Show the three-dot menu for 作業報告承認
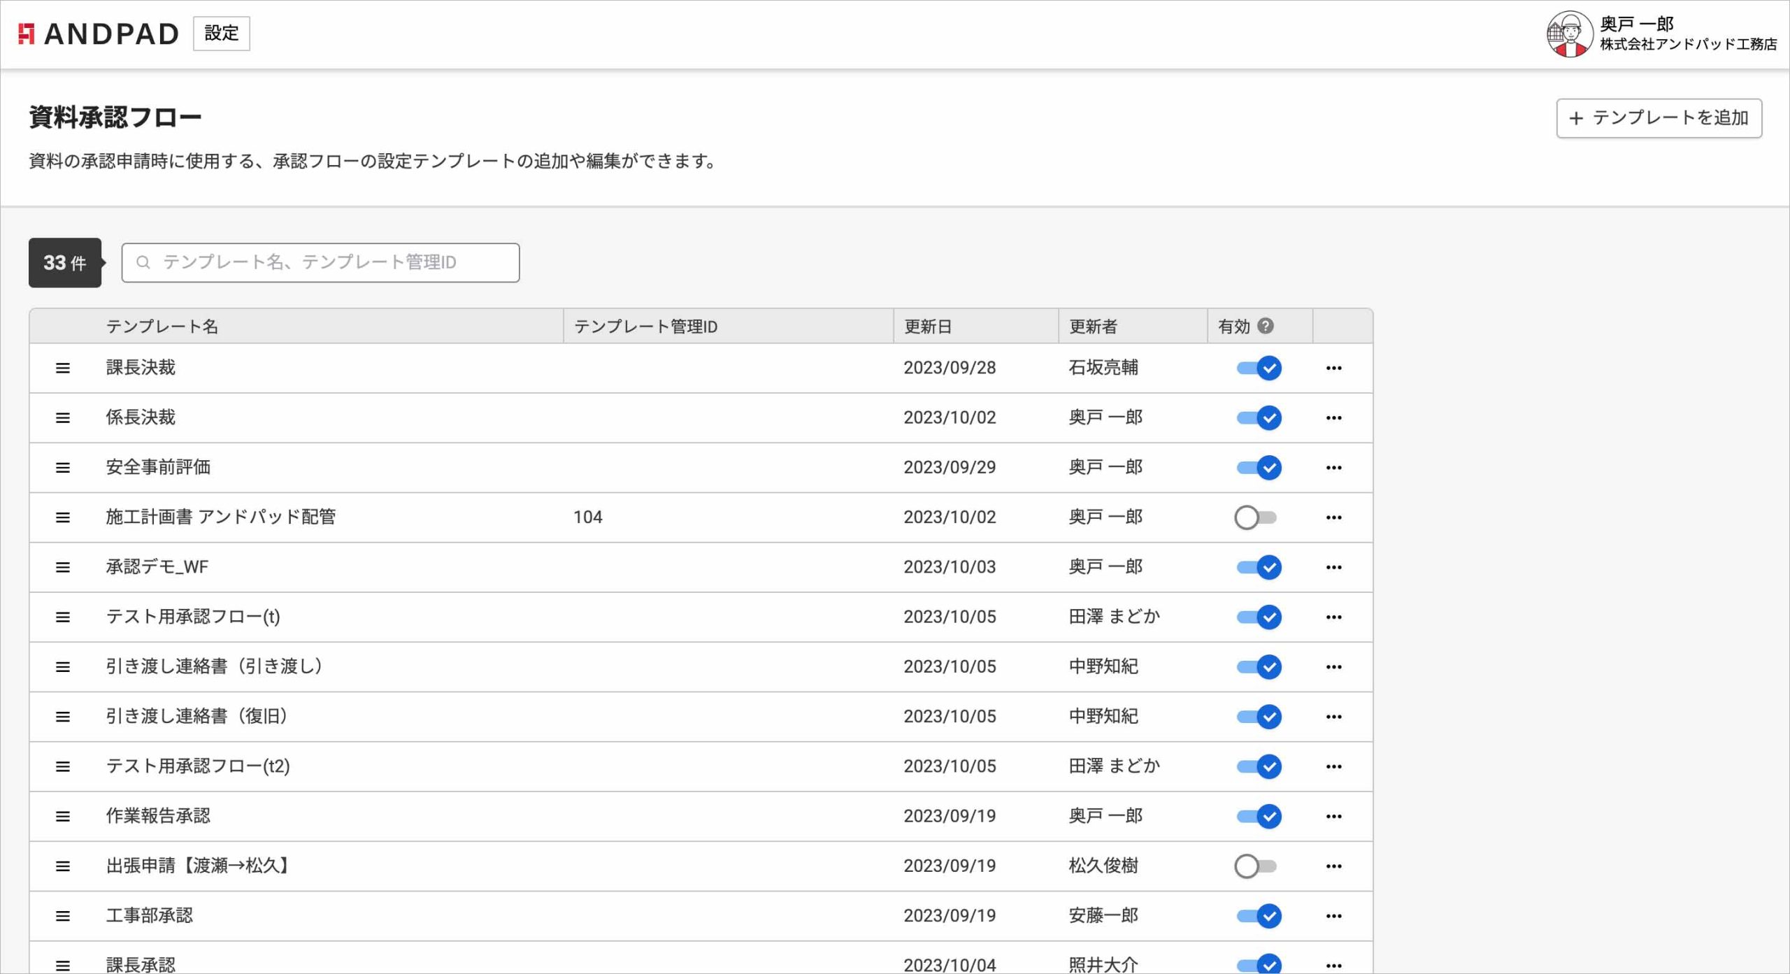 pyautogui.click(x=1333, y=816)
